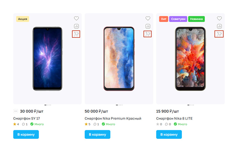Click compare icon on Nika 8 LITE card
Screen dimensions: 238x152
219,26
